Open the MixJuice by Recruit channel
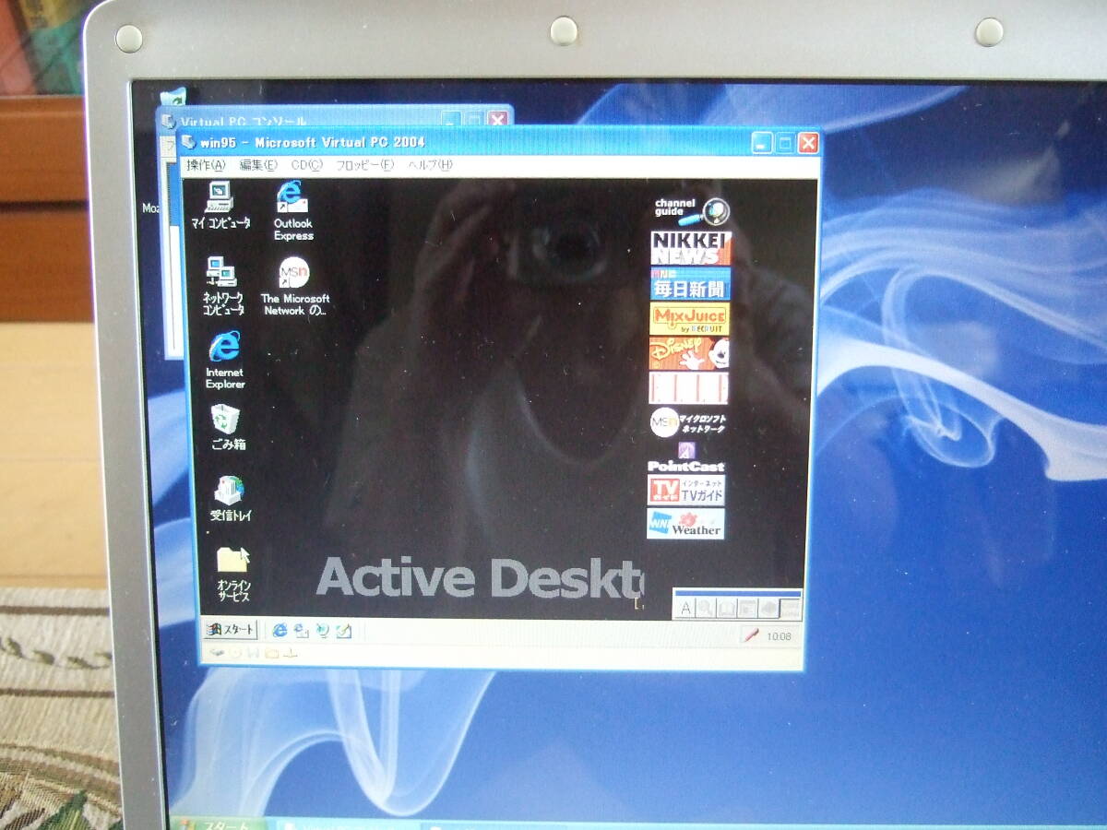1107x830 pixels. click(689, 319)
